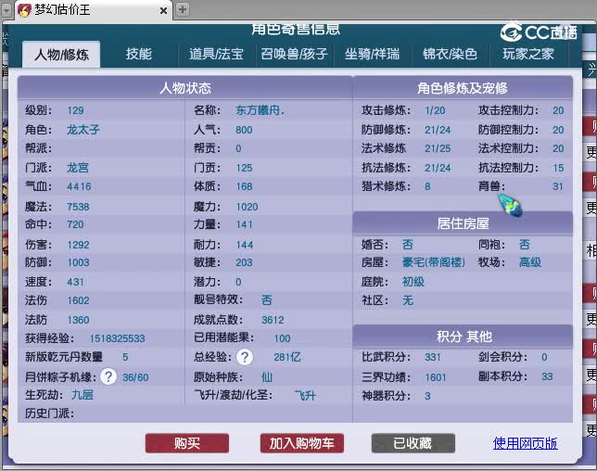Open the 使用网页版 link

525,443
